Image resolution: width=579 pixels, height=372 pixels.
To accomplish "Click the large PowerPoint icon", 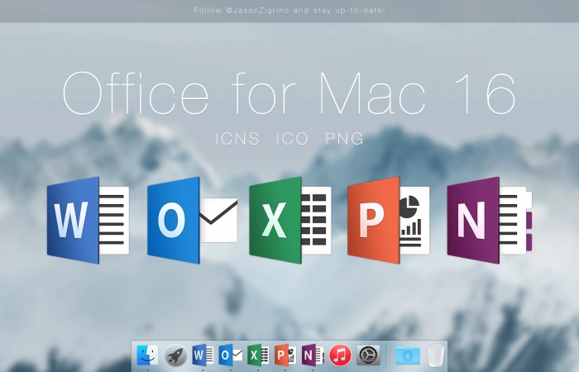I will [x=386, y=220].
